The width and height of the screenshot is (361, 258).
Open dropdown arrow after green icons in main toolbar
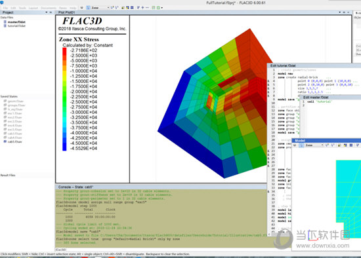[x=162, y=8]
